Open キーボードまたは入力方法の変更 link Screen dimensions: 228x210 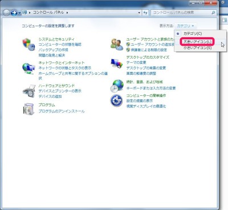click(151, 88)
